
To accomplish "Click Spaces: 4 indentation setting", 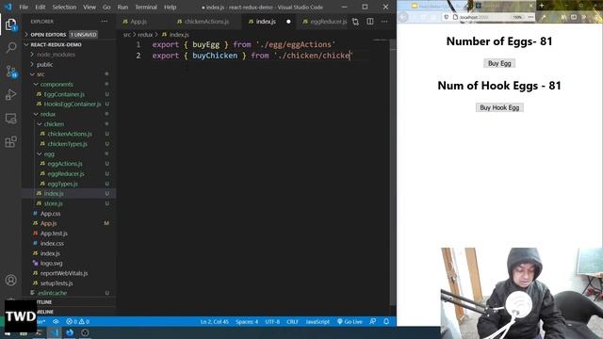I will (x=247, y=321).
